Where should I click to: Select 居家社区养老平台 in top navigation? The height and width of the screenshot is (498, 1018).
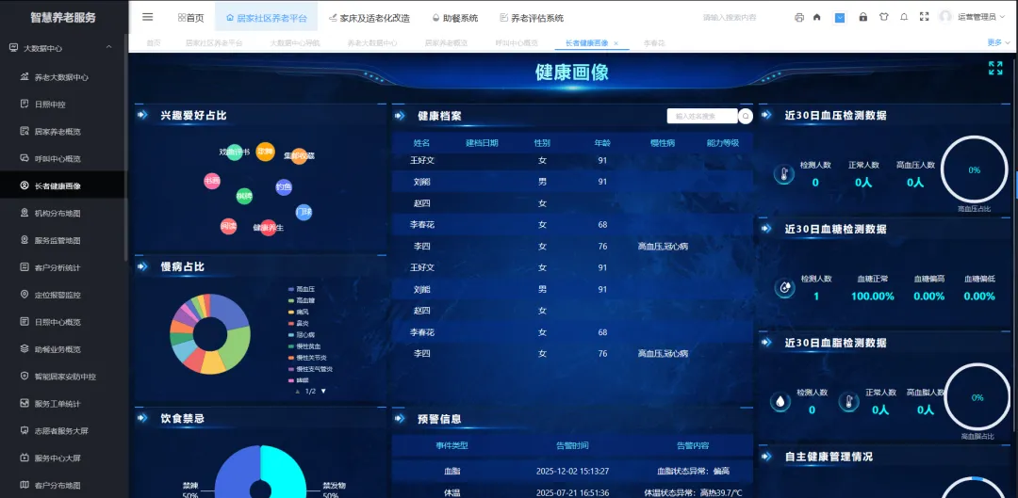266,18
